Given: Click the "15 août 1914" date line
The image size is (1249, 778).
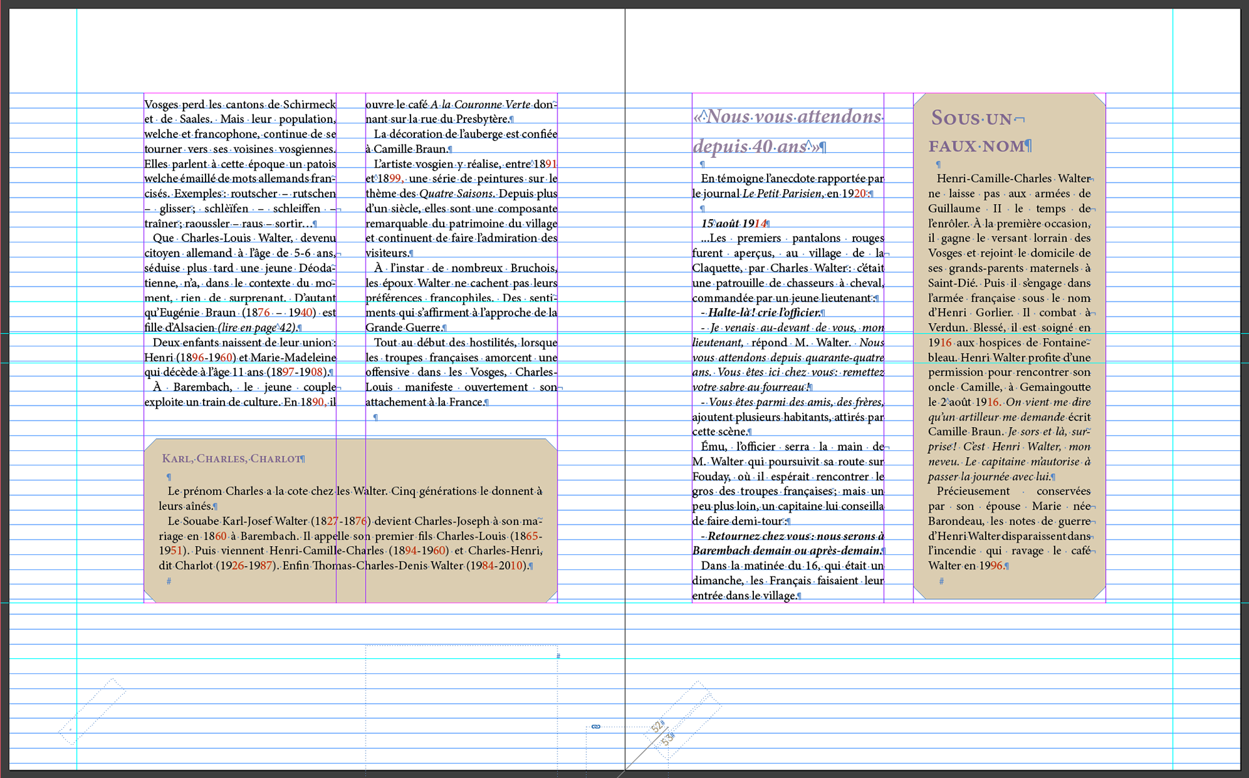Looking at the screenshot, I should coord(733,224).
